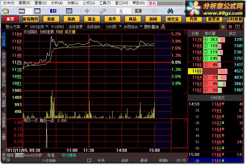Switch to the 技术分析 side tab
This screenshot has width=246, height=165.
point(4,59)
